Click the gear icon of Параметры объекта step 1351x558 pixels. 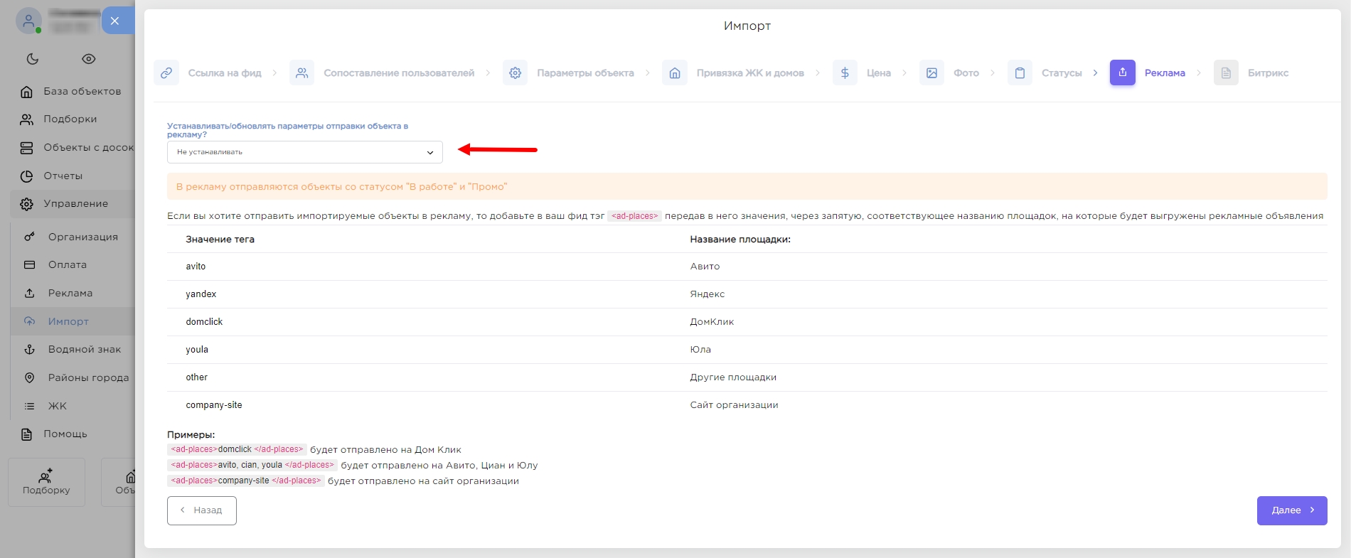(515, 73)
